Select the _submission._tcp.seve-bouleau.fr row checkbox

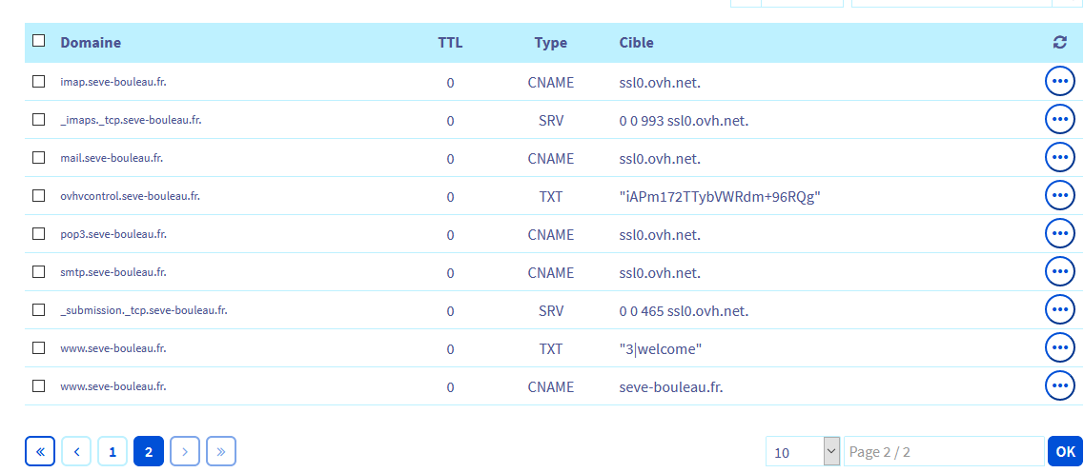(39, 310)
